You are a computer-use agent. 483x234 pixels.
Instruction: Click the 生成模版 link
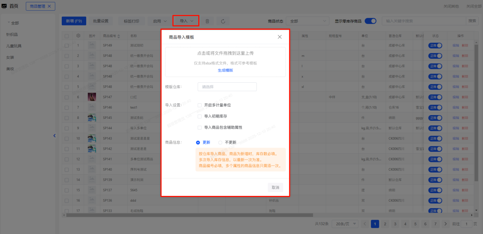click(x=225, y=71)
